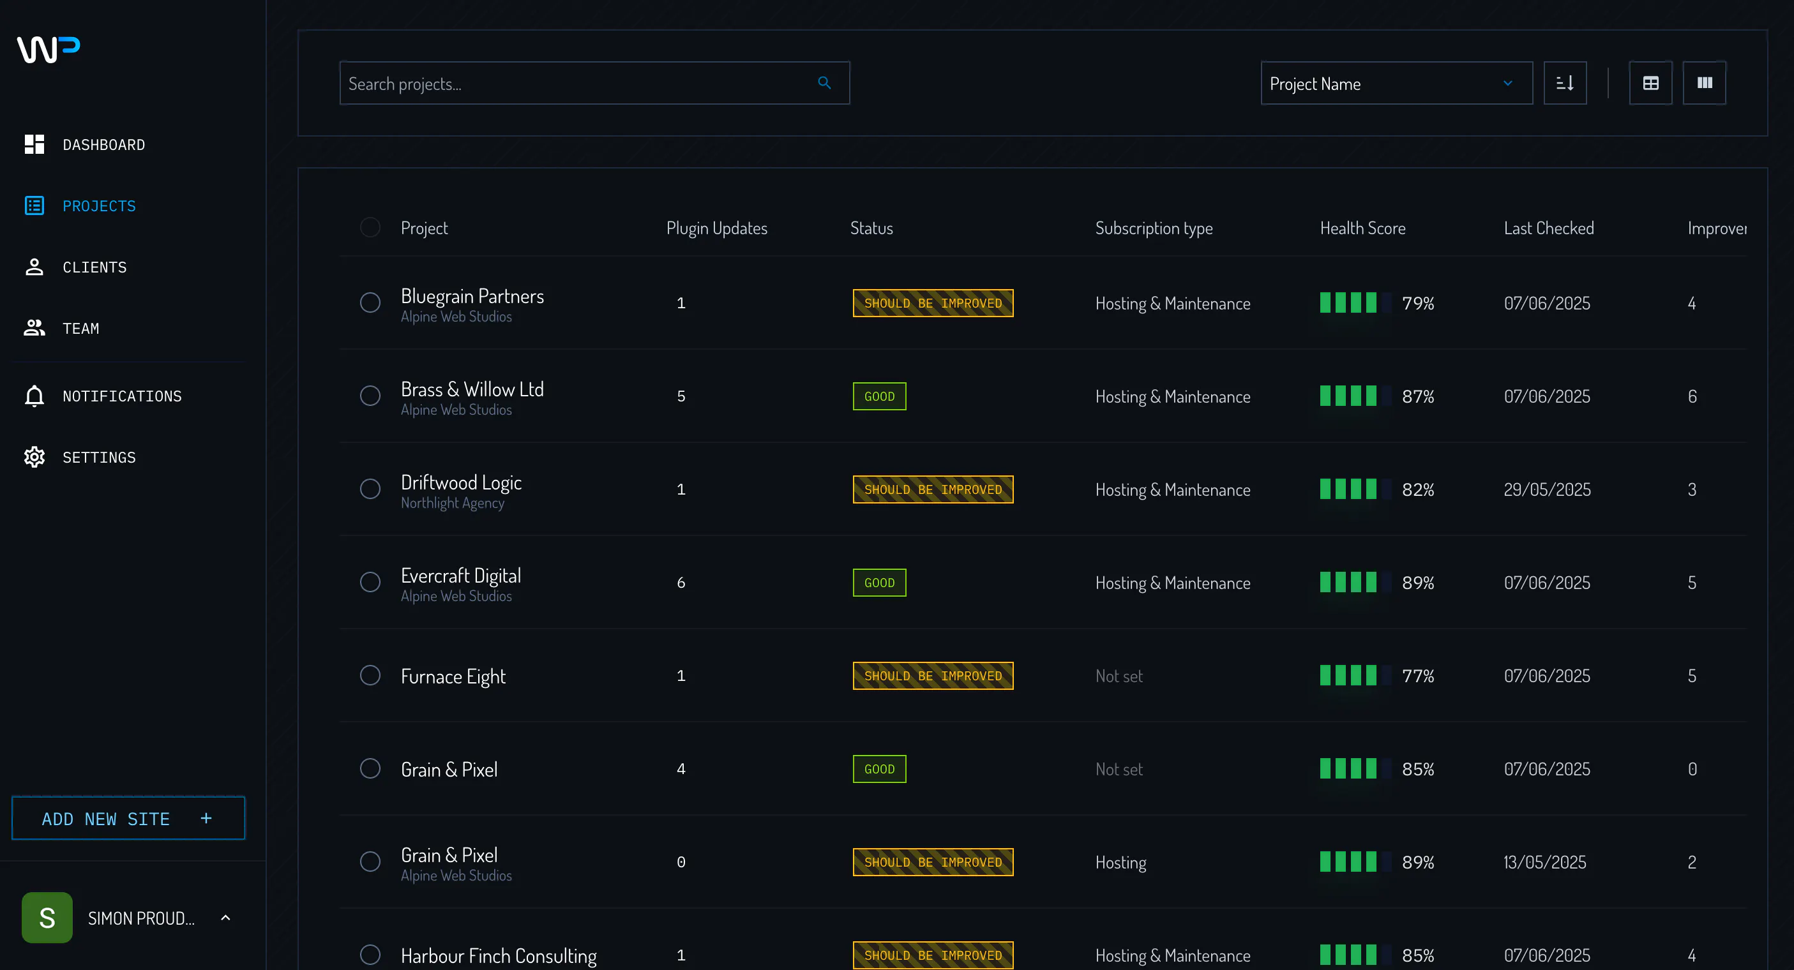Click the search magnifier icon
The width and height of the screenshot is (1794, 970).
(x=825, y=83)
